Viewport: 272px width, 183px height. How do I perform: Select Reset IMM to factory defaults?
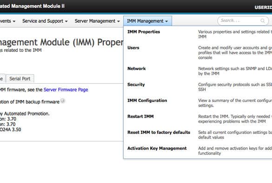159,133
